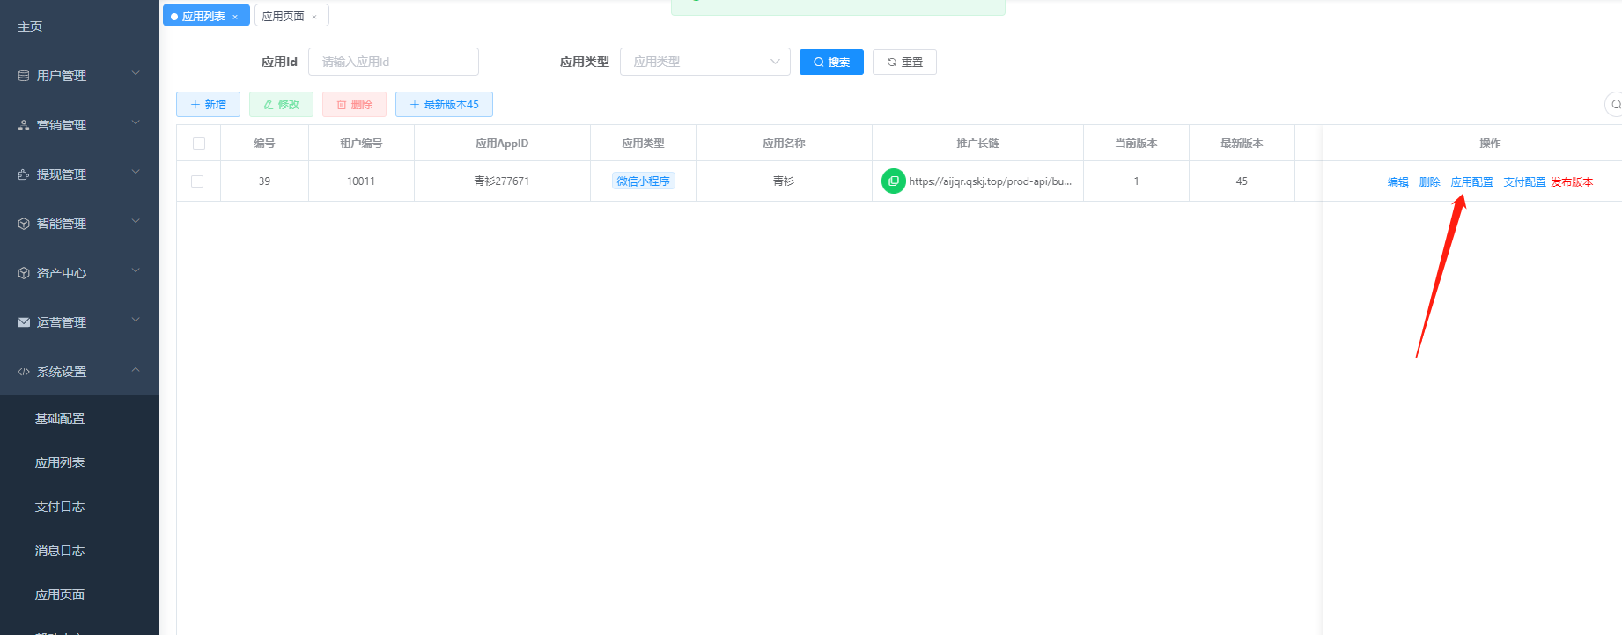This screenshot has width=1622, height=635.
Task: Open 支付日志 submenu item
Action: click(60, 506)
